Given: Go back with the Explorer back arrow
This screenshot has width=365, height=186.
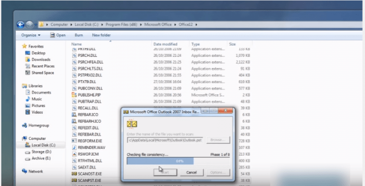Looking at the screenshot, I should [20, 24].
